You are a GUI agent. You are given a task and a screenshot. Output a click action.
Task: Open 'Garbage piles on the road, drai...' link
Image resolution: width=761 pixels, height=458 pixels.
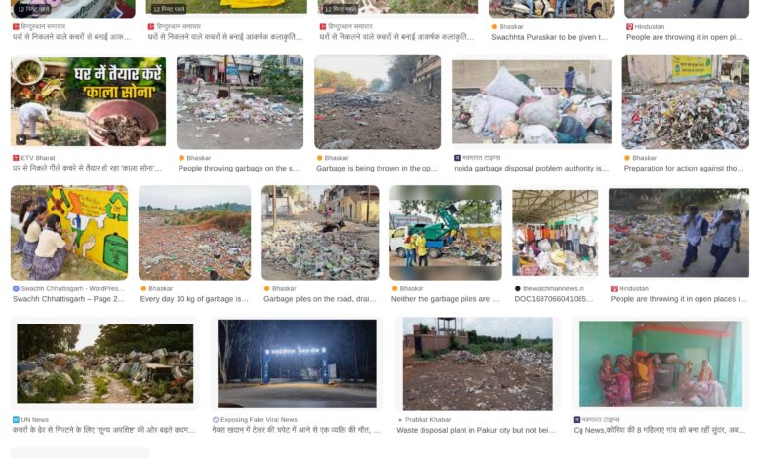coord(320,299)
